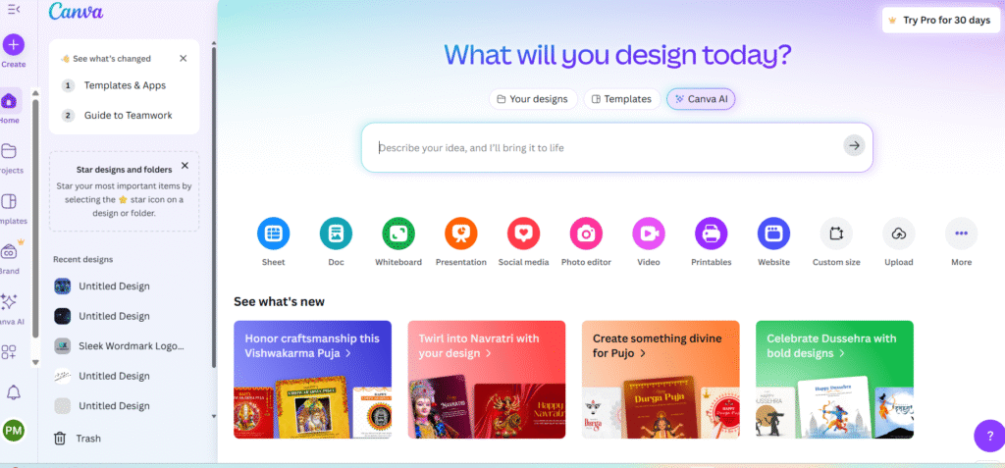The width and height of the screenshot is (1005, 468).
Task: Switch to the Your designs tab
Action: click(x=533, y=99)
